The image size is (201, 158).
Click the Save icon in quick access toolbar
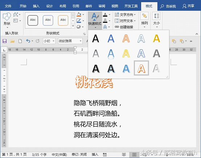[x=5, y=41]
